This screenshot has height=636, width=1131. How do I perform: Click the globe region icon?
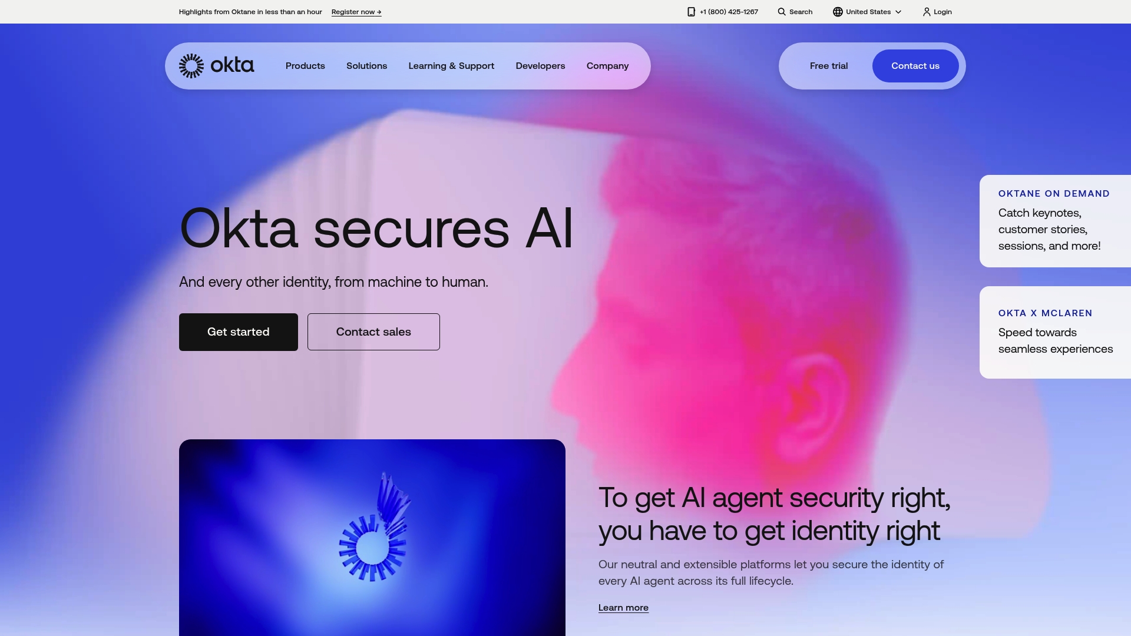pyautogui.click(x=838, y=12)
